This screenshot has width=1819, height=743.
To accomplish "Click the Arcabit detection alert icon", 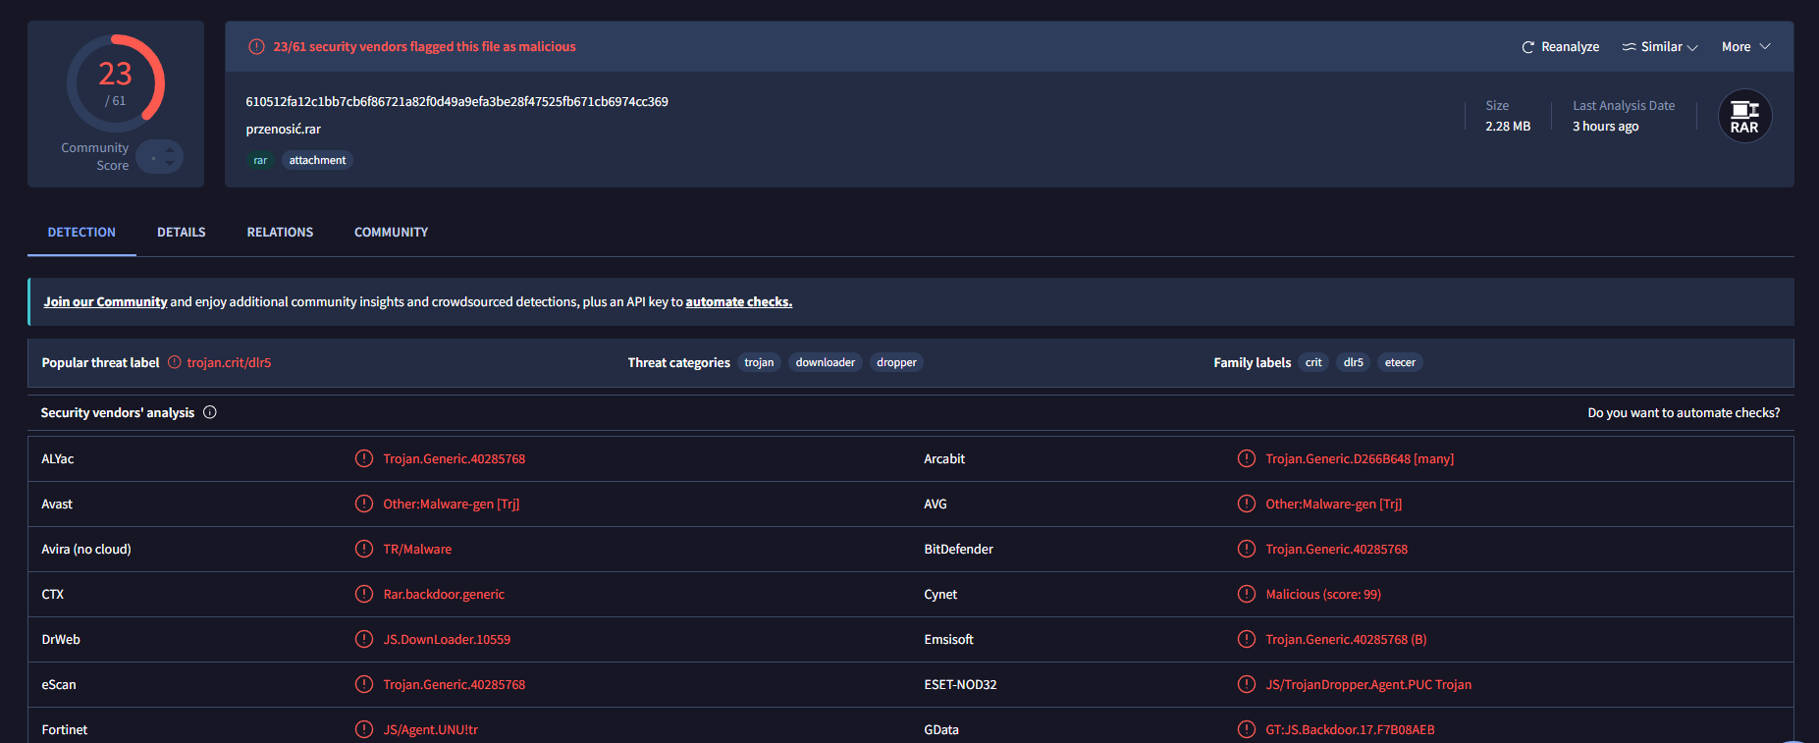I will point(1247,458).
